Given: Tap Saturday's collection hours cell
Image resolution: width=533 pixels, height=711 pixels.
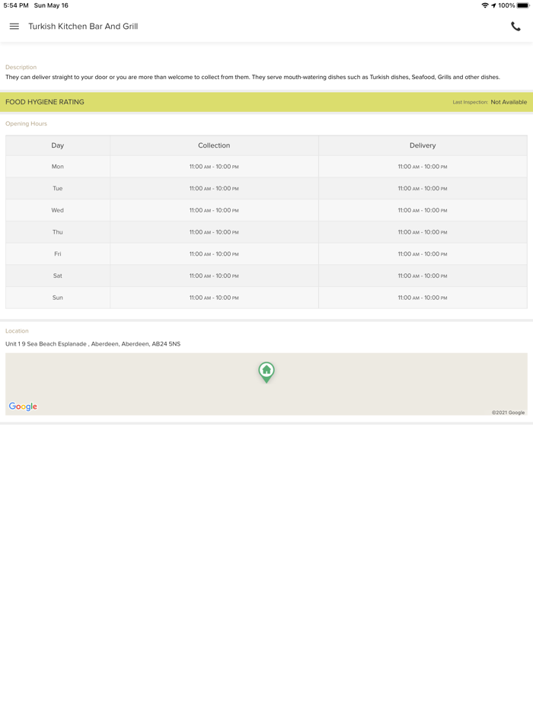Looking at the screenshot, I should [214, 276].
